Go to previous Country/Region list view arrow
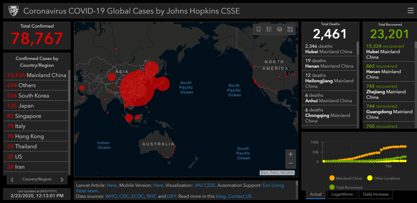Viewport: 417px width, 203px height. (12, 180)
